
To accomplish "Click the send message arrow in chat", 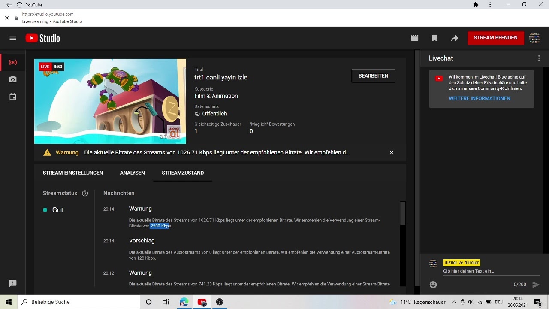I will coord(536,285).
